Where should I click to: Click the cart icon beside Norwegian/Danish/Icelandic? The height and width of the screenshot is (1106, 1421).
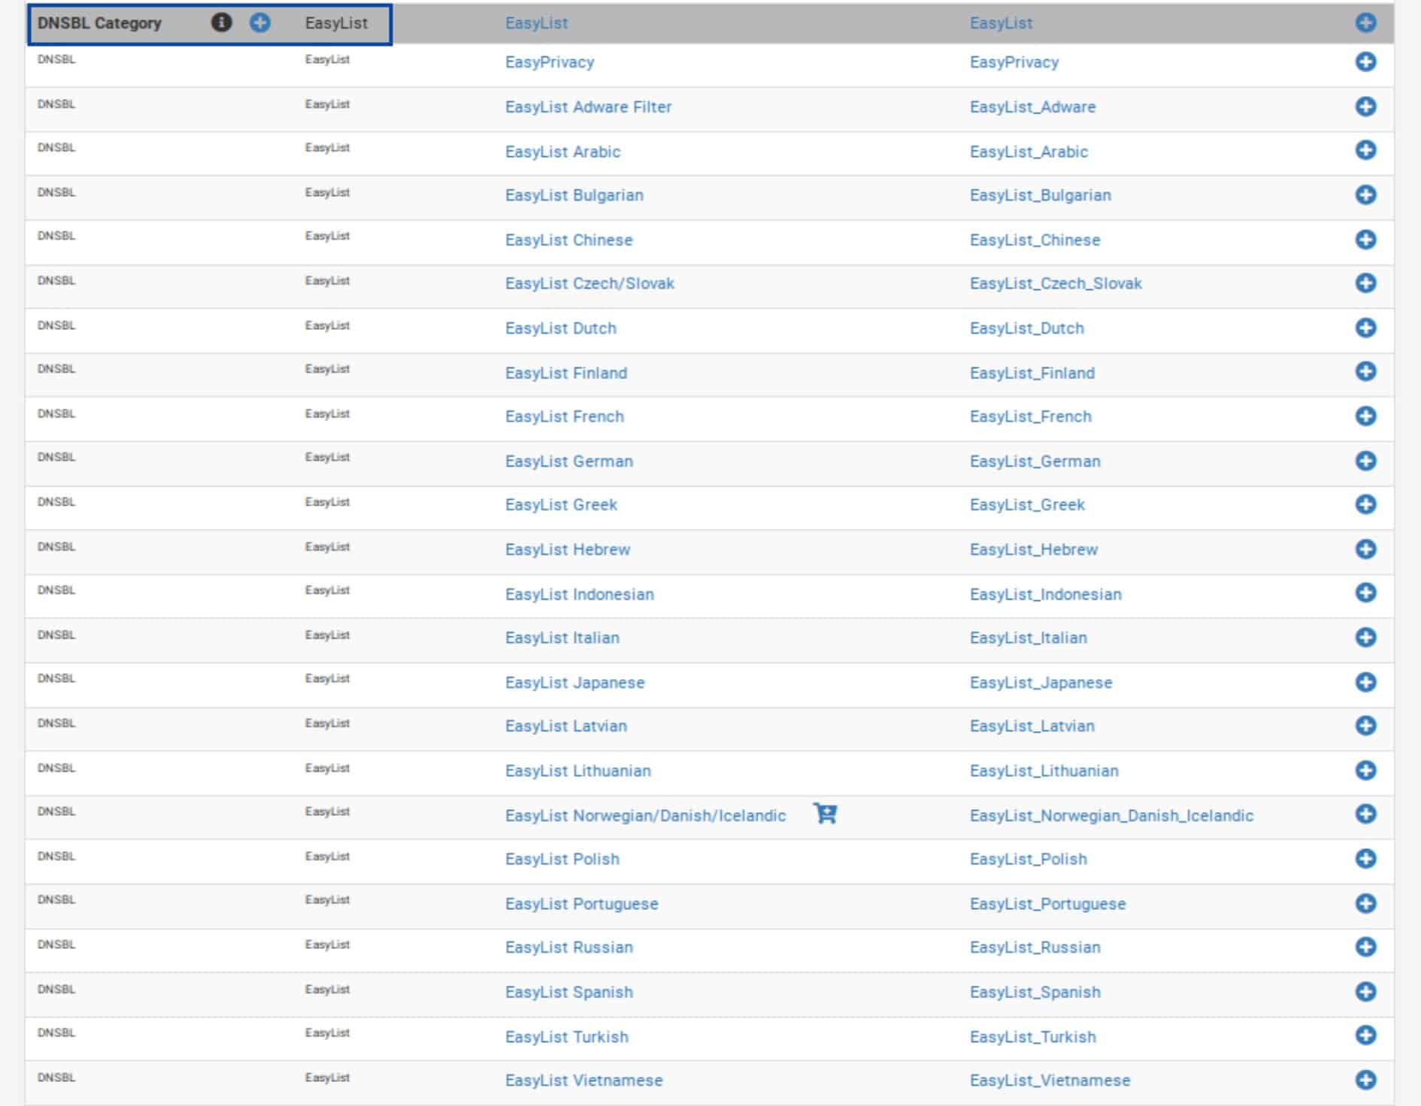[x=825, y=814]
